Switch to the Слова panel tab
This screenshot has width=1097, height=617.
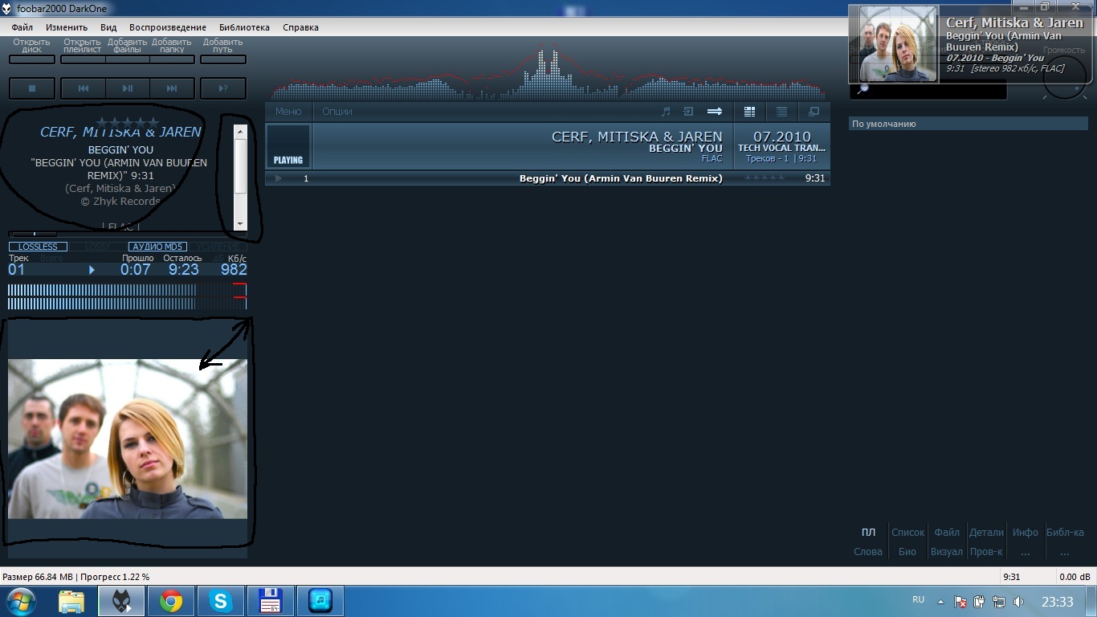point(868,551)
